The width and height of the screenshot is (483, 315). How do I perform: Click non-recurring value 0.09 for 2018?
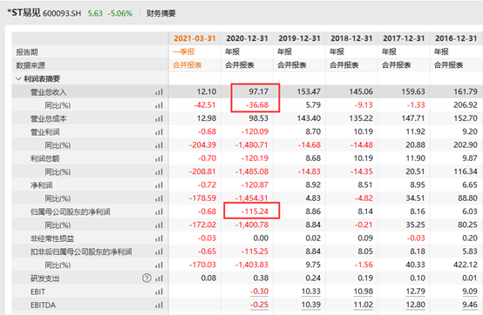[365, 238]
